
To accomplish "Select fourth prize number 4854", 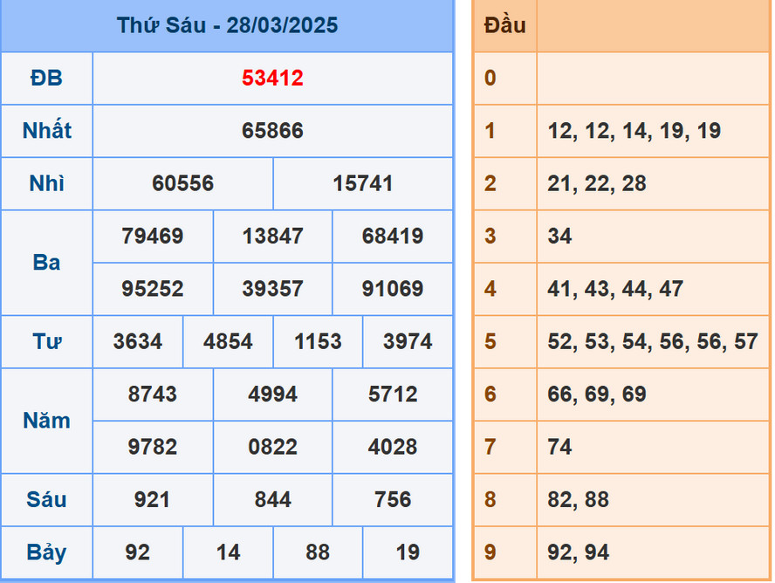I will pos(228,342).
